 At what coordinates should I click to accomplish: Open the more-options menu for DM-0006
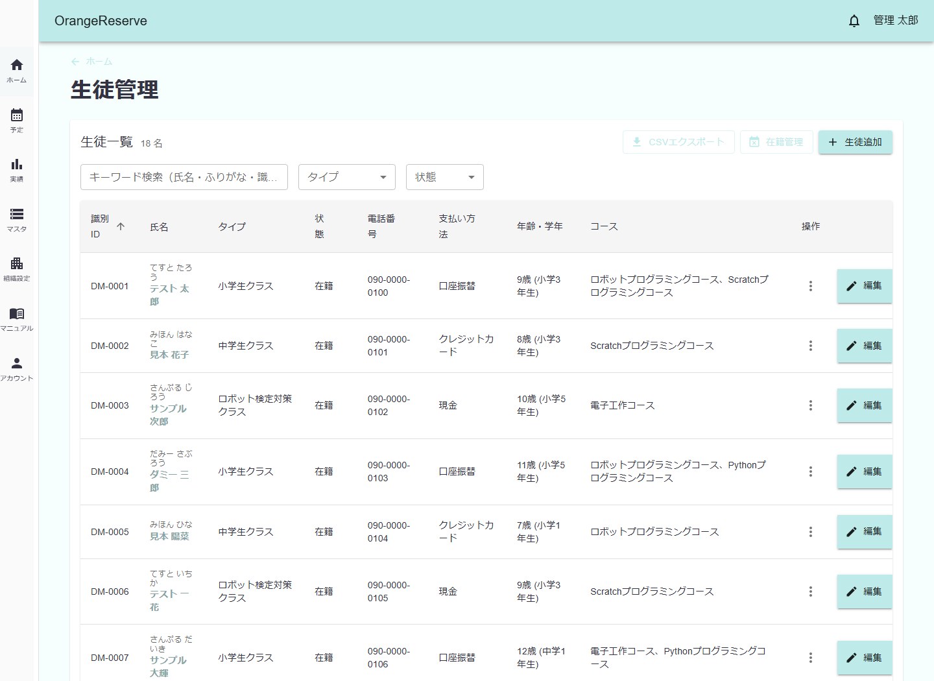click(x=810, y=591)
